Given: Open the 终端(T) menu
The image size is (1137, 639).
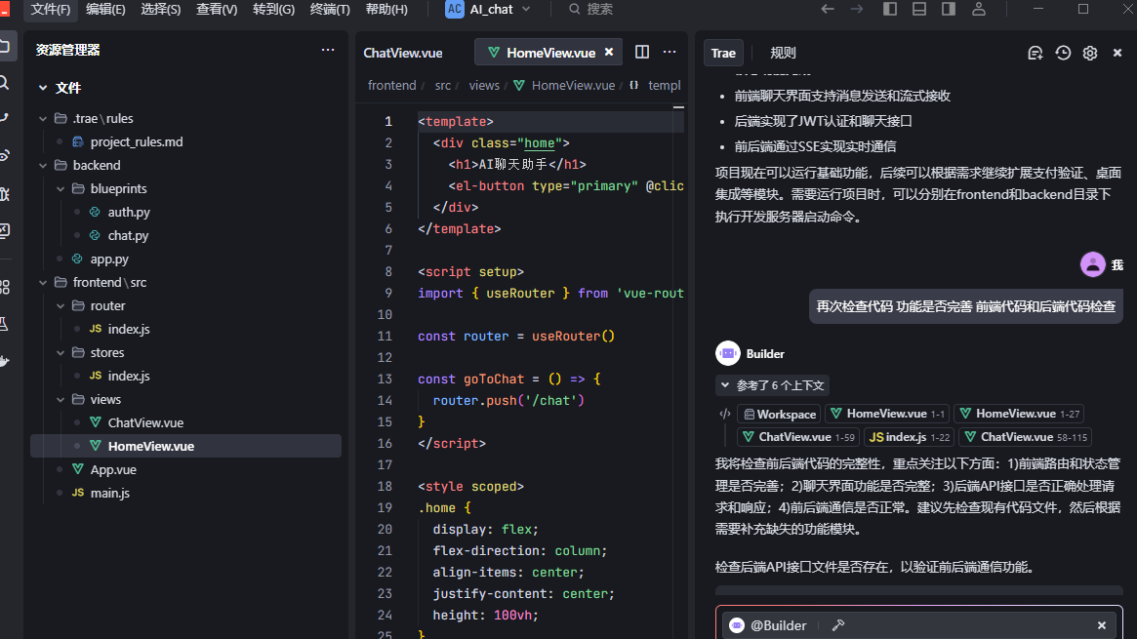Looking at the screenshot, I should tap(329, 10).
